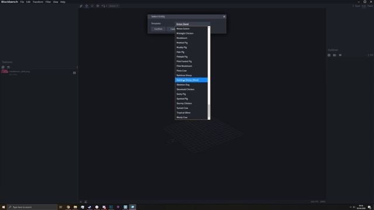374x210 pixels.
Task: Open Task View from the taskbar
Action: tap(61, 207)
